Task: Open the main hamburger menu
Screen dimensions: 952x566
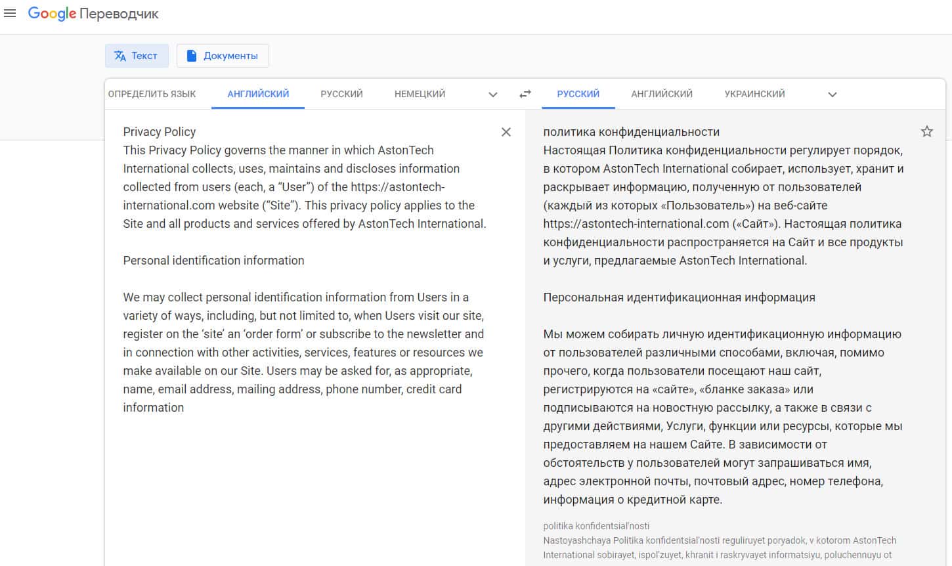Action: click(10, 14)
